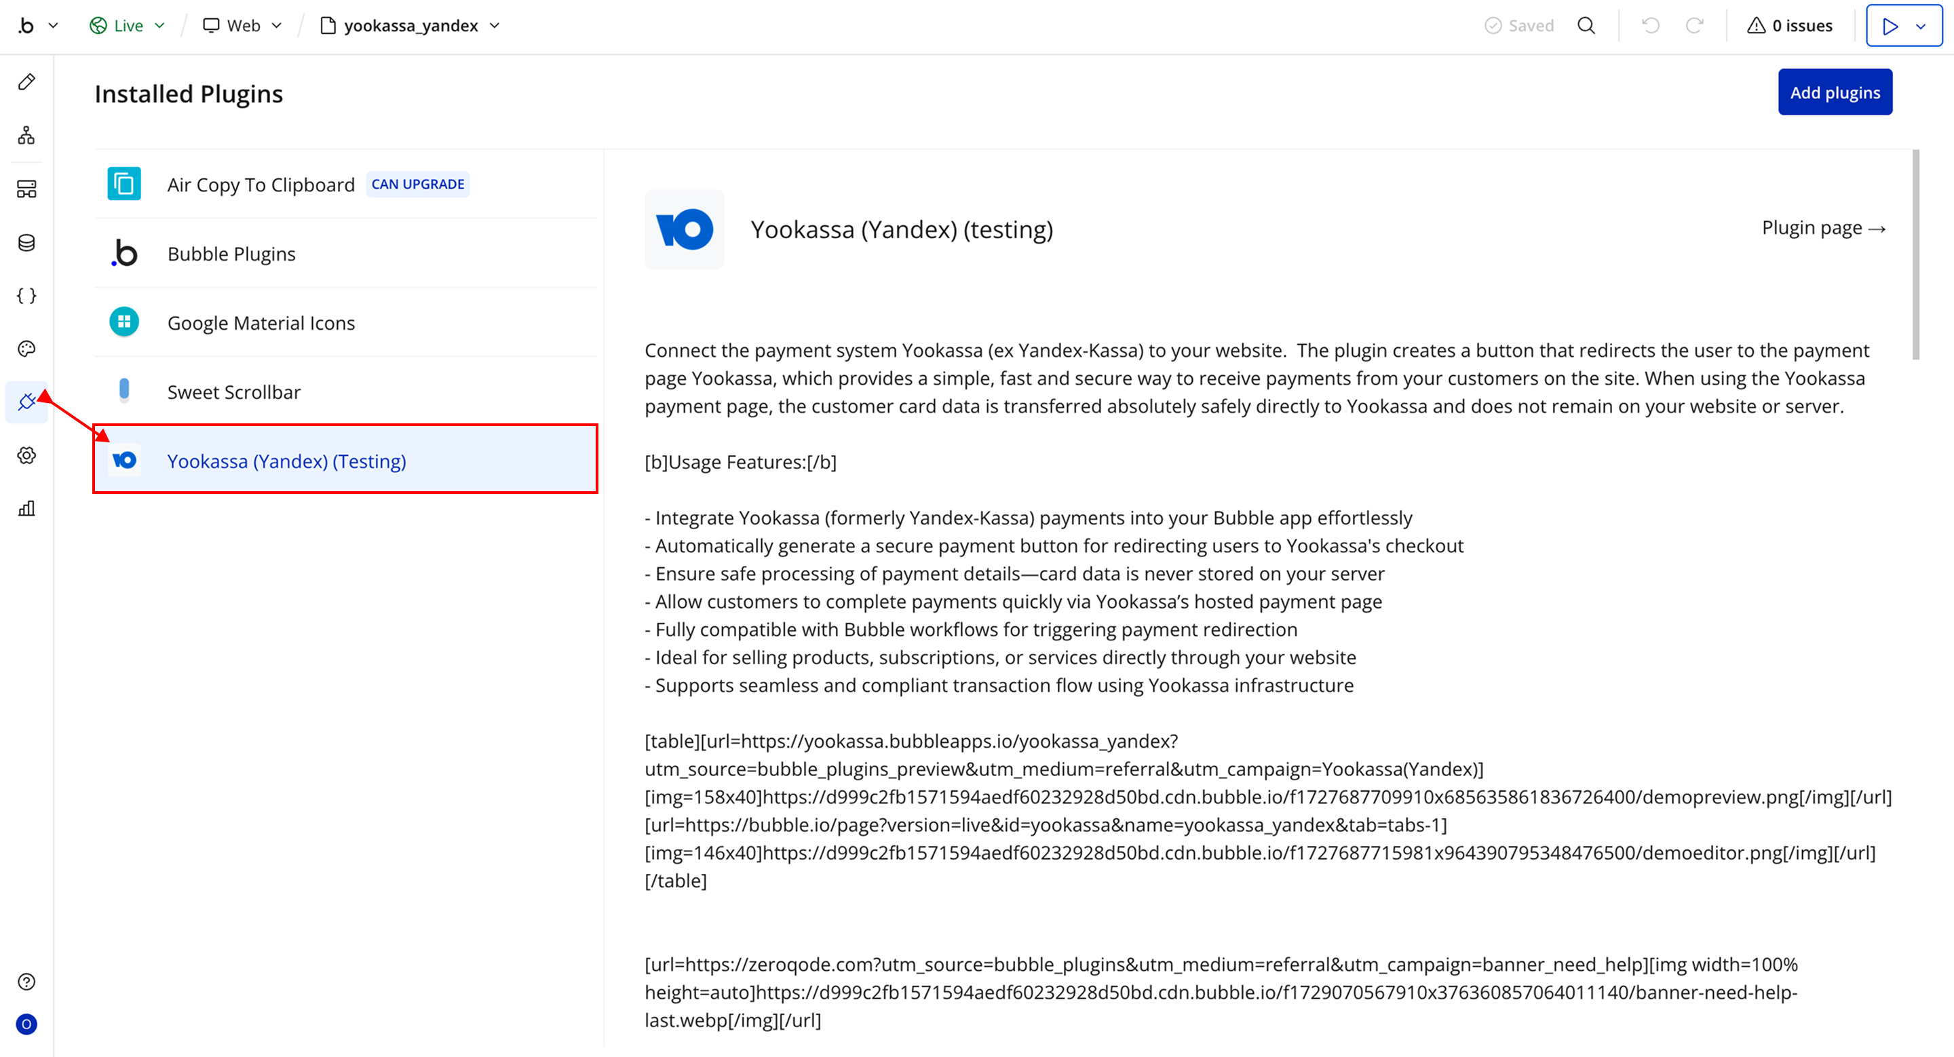Open the Plugins tab plug icon
Screen dimensions: 1954x1057
(26, 402)
